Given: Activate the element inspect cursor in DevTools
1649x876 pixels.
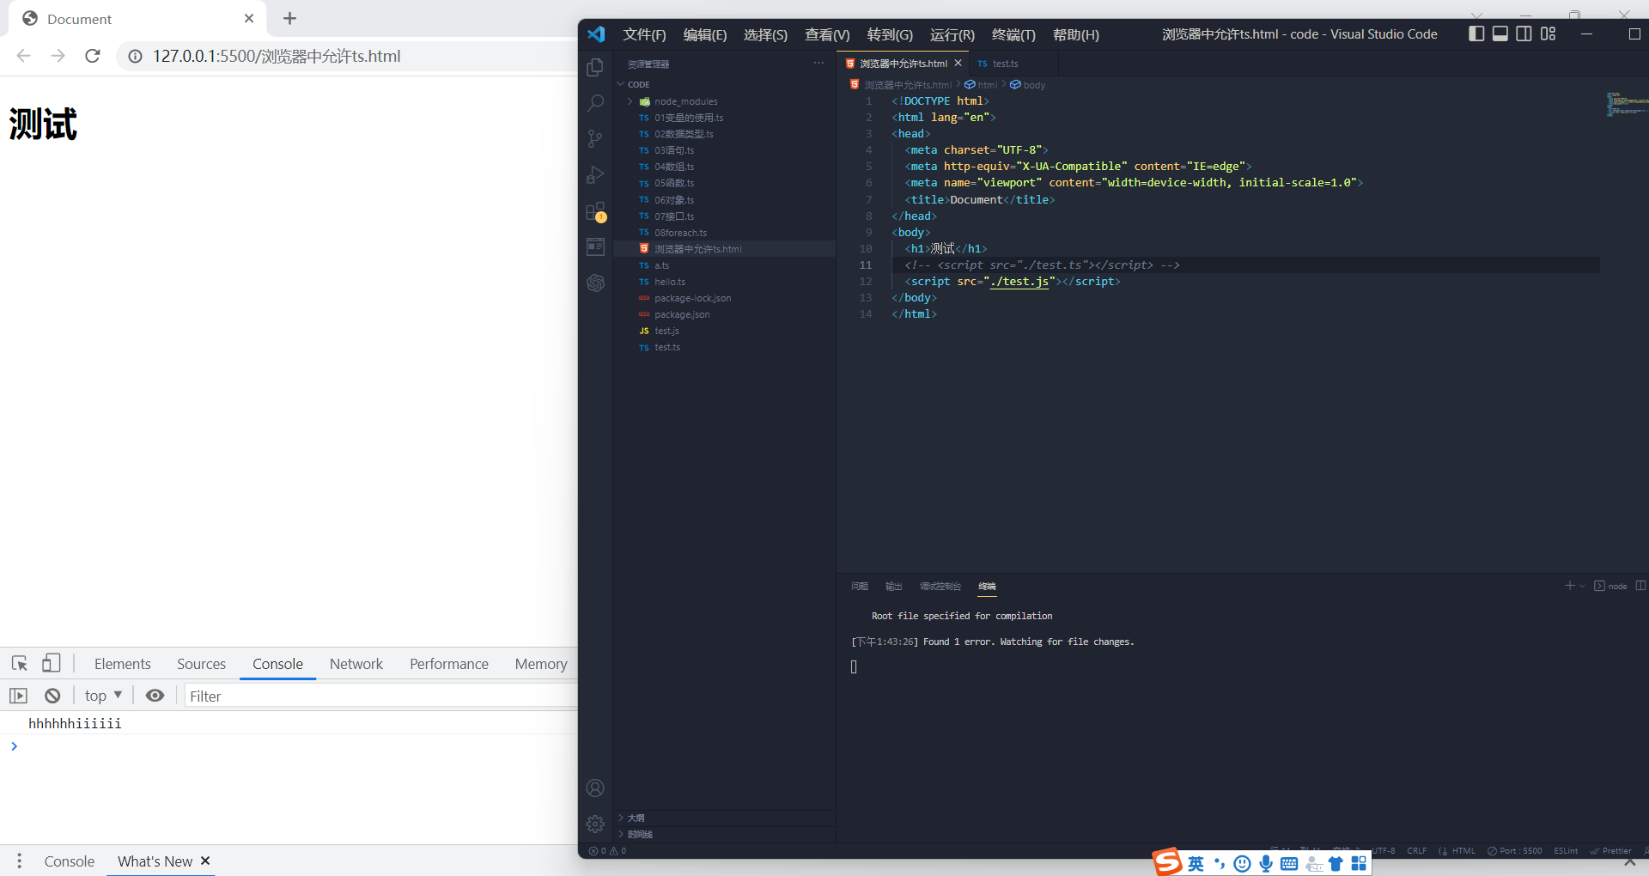Looking at the screenshot, I should tap(18, 663).
